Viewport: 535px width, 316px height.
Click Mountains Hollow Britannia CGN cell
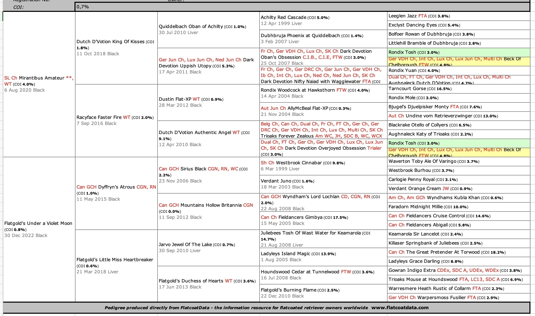click(x=209, y=212)
